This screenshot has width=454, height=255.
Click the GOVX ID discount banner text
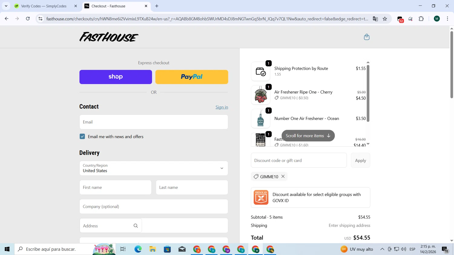[x=317, y=197]
